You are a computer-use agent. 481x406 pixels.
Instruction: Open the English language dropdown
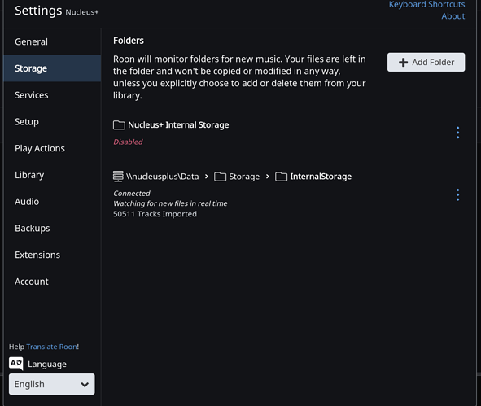click(x=52, y=384)
